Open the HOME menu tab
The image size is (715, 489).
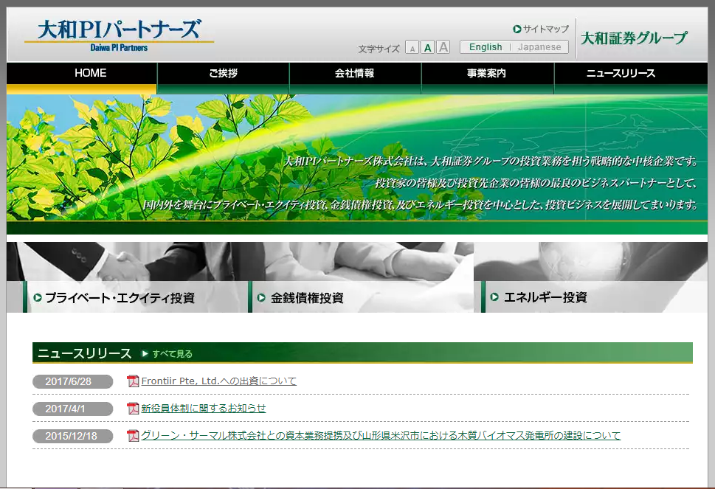82,78
